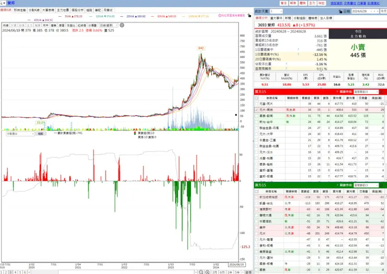The height and width of the screenshot is (274, 387).
Task: Set chart range to 1年
Action: click(x=230, y=272)
